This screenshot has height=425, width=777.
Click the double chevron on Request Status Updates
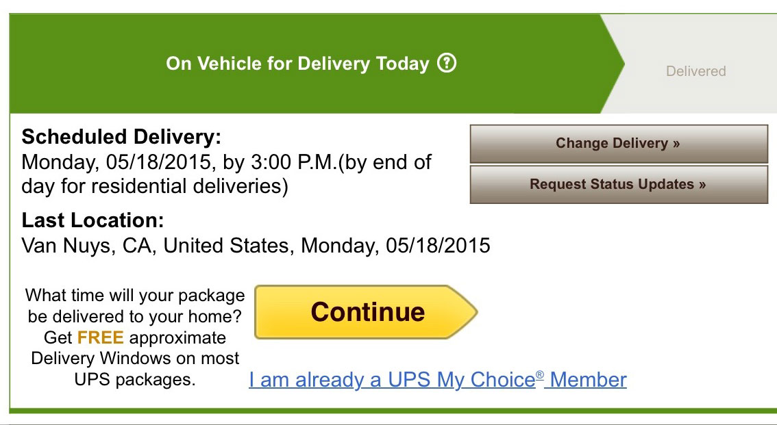tap(702, 185)
